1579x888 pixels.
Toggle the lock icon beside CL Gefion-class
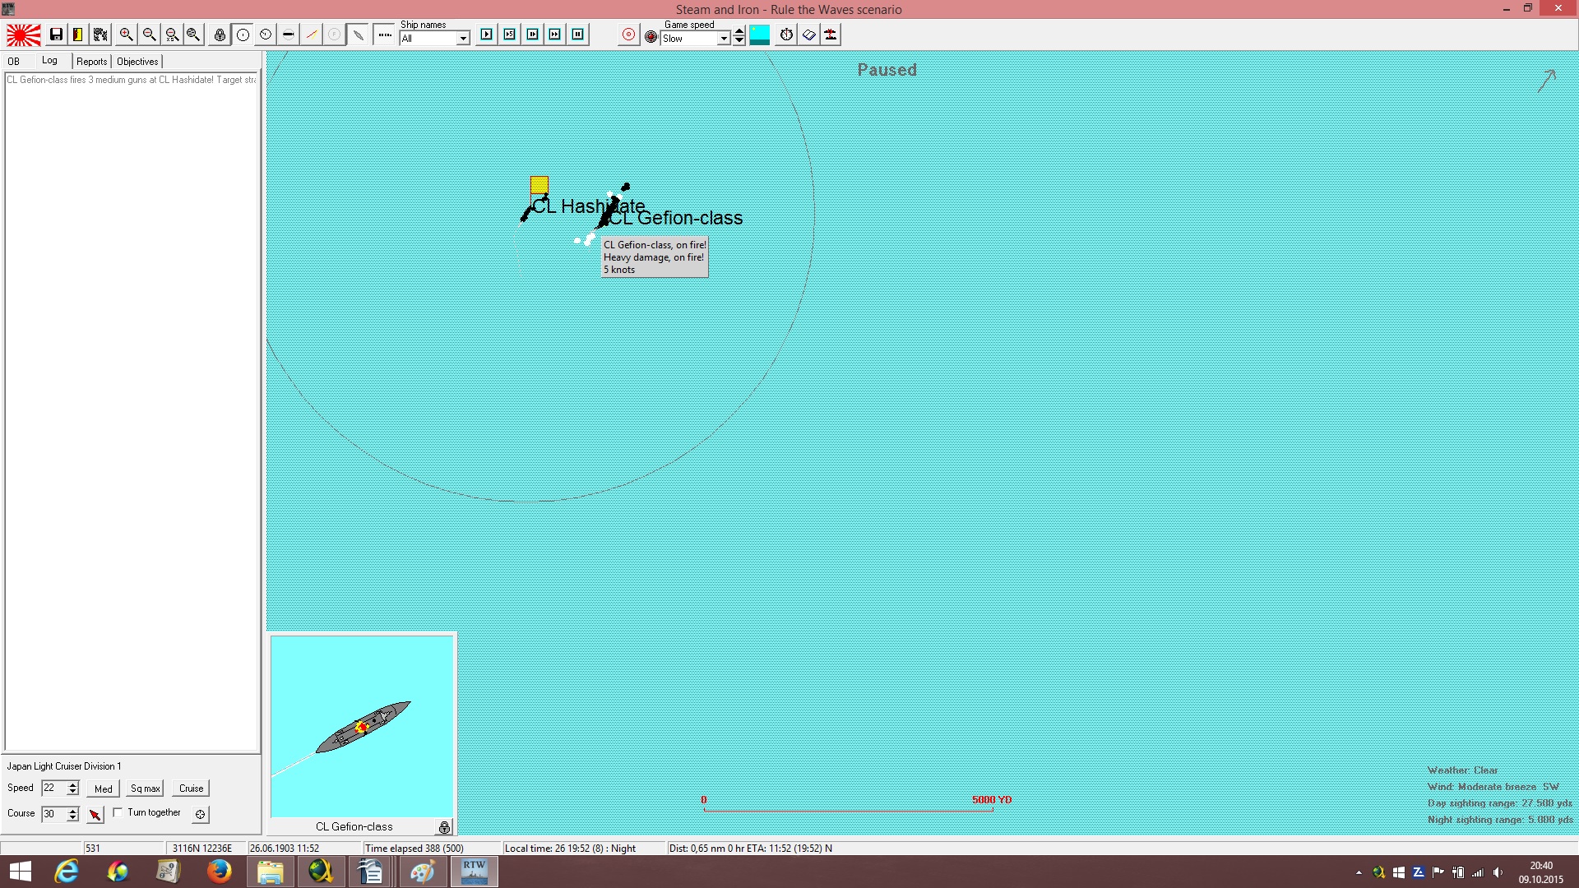[444, 827]
